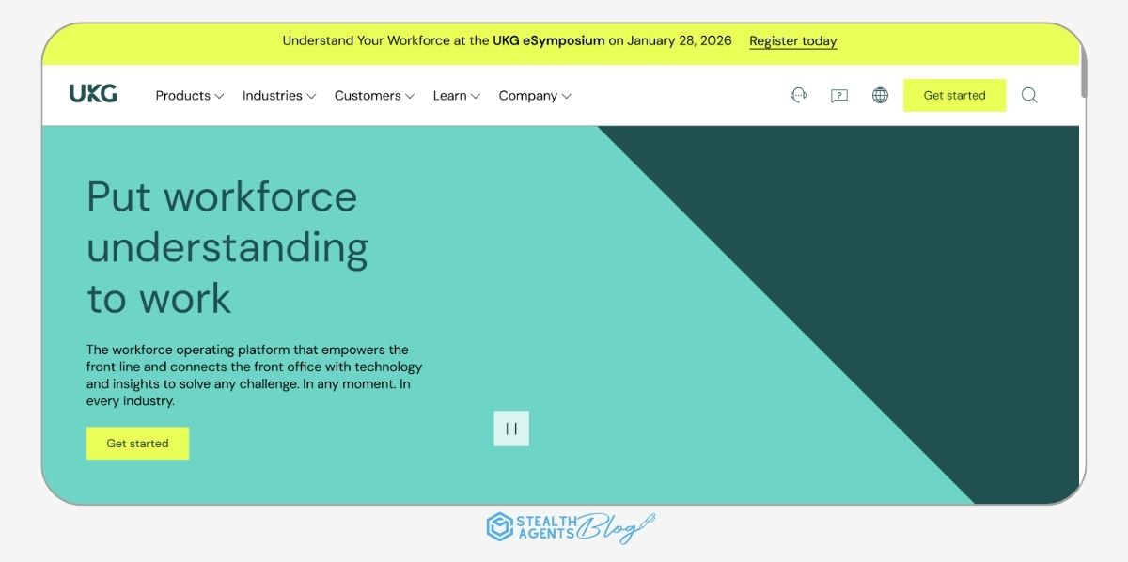This screenshot has height=562, width=1128.
Task: Expand the Products dropdown menu
Action: [189, 95]
